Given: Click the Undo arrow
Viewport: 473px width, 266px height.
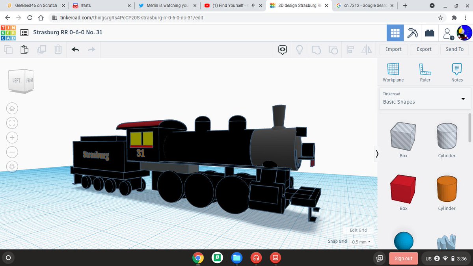Looking at the screenshot, I should (x=75, y=49).
